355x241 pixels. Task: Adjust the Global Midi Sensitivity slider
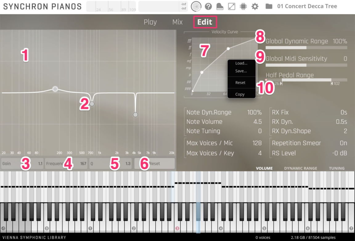coord(306,65)
